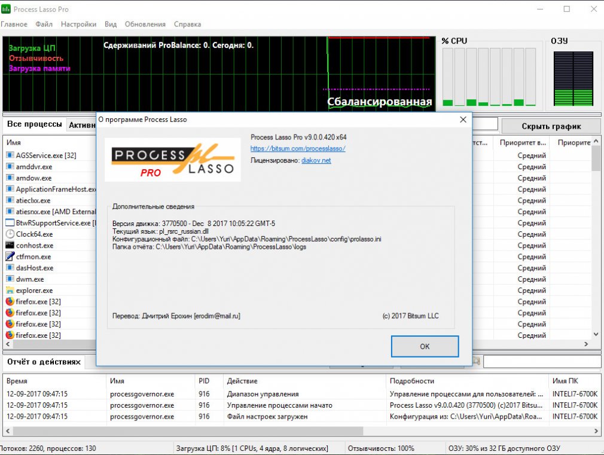Click the atieclxx.exe process icon
Image resolution: width=604 pixels, height=455 pixels.
pos(10,200)
